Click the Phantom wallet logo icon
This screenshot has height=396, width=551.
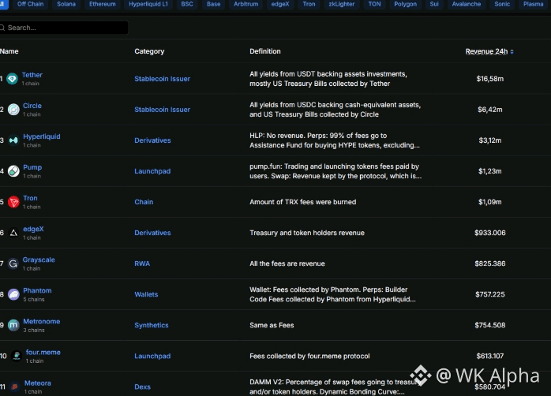coord(13,294)
